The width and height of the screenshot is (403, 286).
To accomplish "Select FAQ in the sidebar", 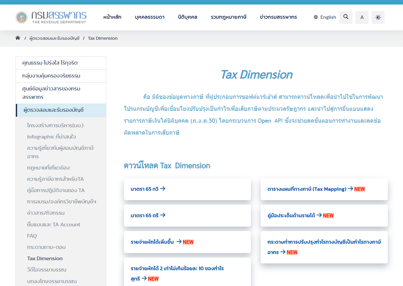I will [x=32, y=236].
